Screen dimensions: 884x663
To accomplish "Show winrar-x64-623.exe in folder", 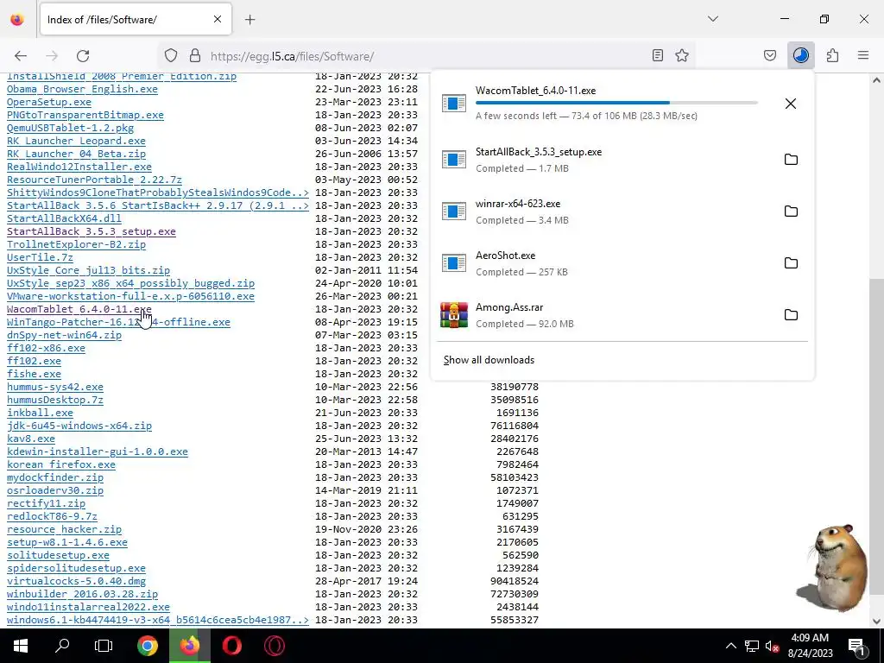I will [x=791, y=212].
